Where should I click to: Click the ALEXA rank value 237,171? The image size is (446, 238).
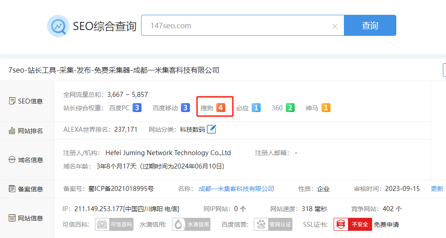point(126,130)
